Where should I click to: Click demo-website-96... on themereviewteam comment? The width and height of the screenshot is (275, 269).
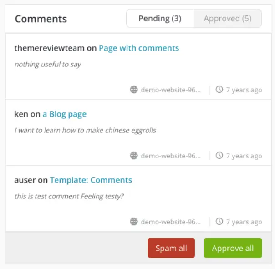coord(171,90)
